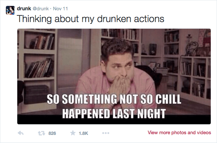
Task: Open the drunk profile avatar picture
Action: tap(10, 10)
